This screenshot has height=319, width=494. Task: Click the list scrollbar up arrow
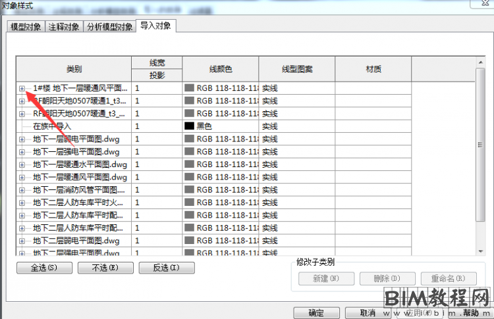[480, 62]
